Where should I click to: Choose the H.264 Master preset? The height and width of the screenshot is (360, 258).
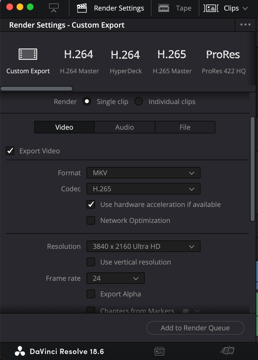click(x=79, y=62)
